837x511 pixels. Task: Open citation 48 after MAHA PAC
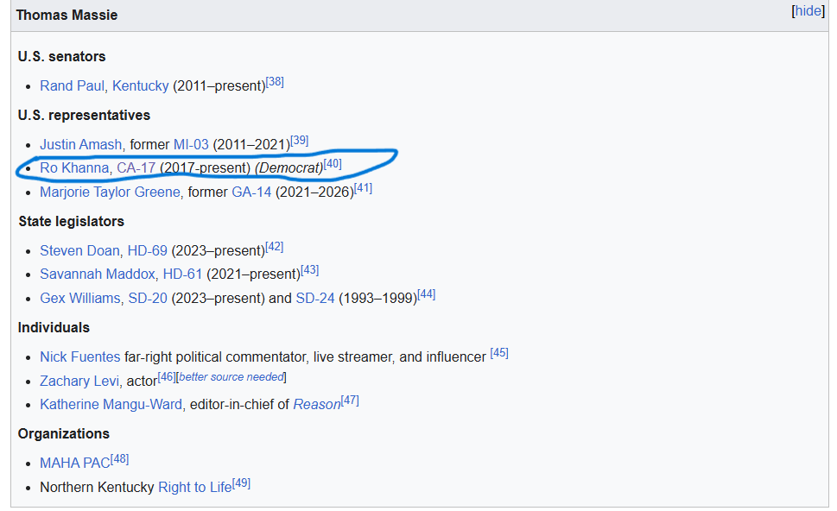click(x=119, y=458)
